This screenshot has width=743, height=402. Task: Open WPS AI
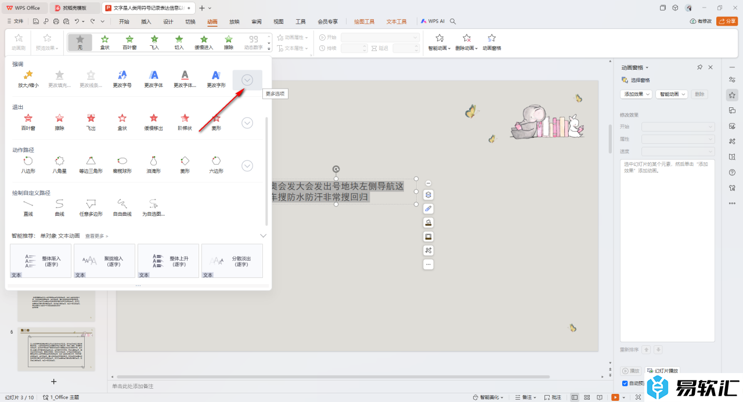click(432, 21)
